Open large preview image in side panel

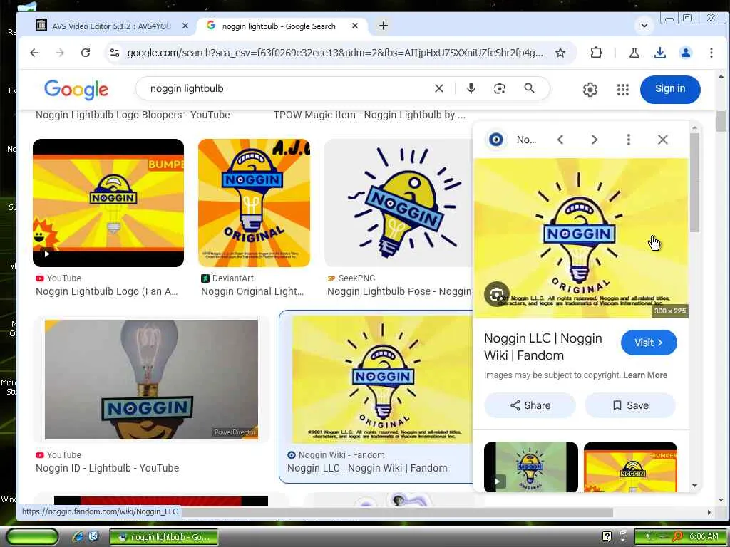580,238
